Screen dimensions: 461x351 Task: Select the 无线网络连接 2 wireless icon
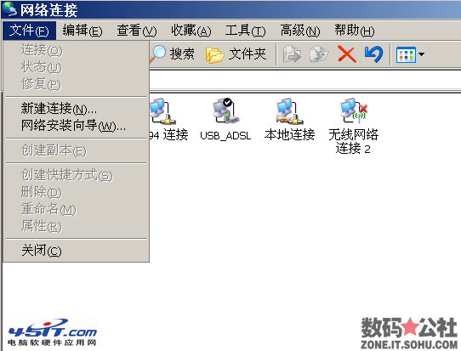354,110
